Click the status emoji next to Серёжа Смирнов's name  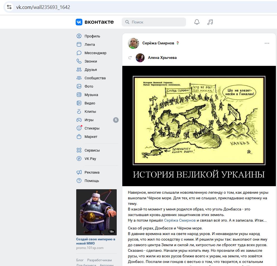click(178, 43)
